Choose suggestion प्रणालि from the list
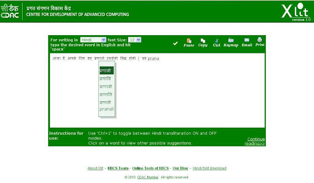The image size is (314, 183). click(x=105, y=79)
